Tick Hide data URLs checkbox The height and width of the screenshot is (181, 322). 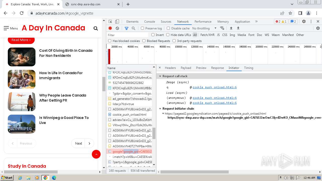coord(168,35)
